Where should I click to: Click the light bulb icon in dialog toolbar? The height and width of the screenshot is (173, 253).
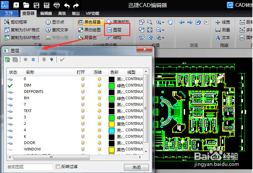click(52, 60)
